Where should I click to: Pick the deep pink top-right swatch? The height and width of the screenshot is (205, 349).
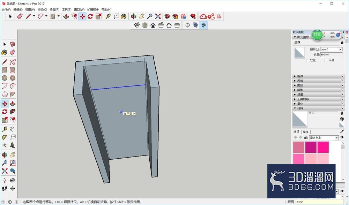click(323, 147)
